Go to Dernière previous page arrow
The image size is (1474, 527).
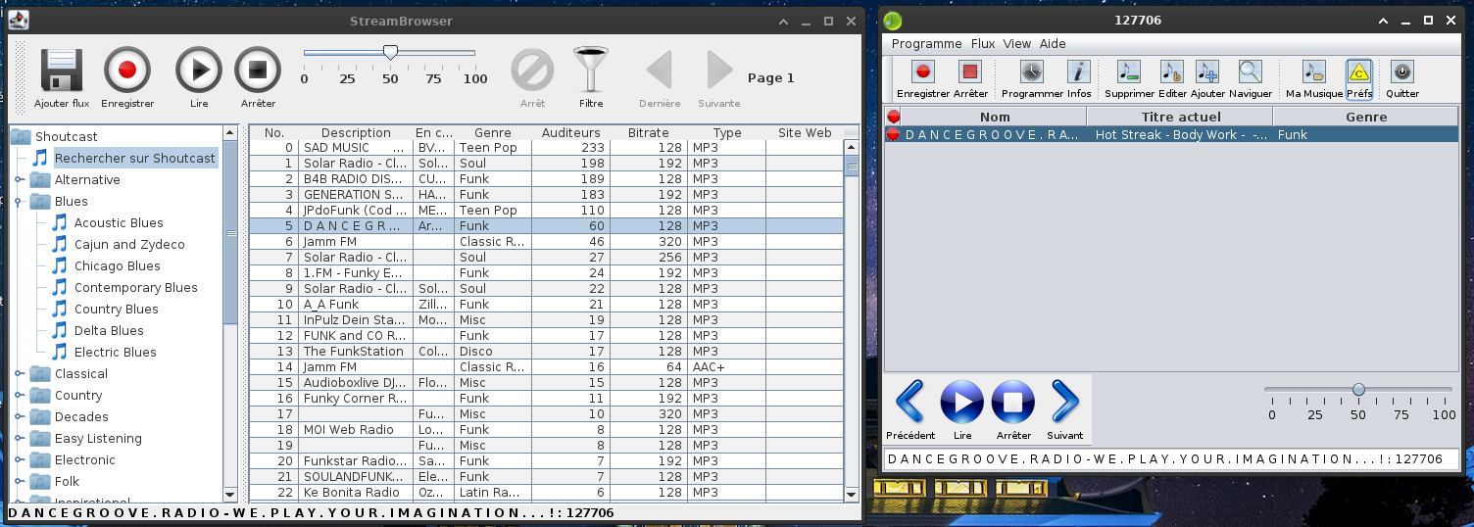[659, 71]
